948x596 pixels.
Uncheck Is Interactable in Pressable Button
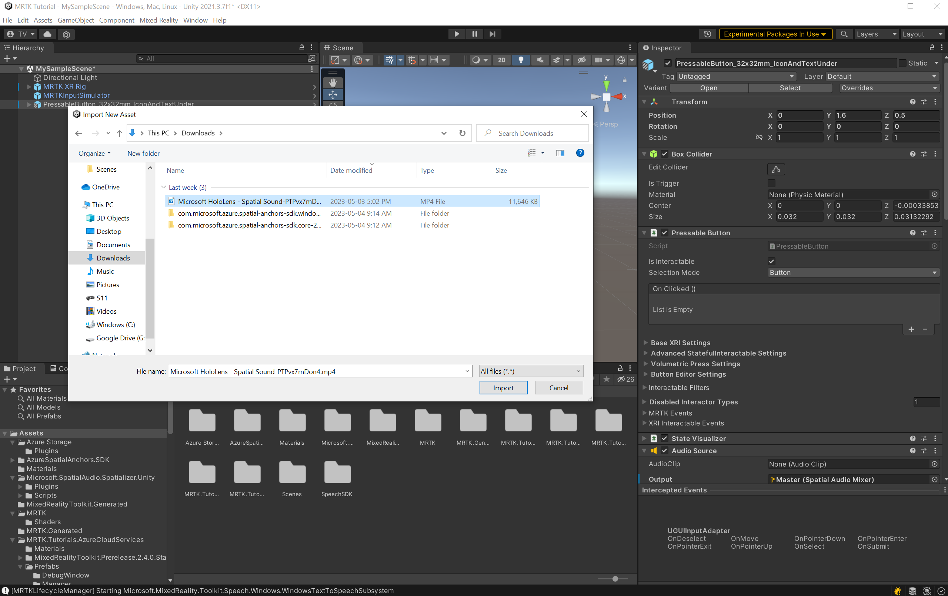pos(771,261)
